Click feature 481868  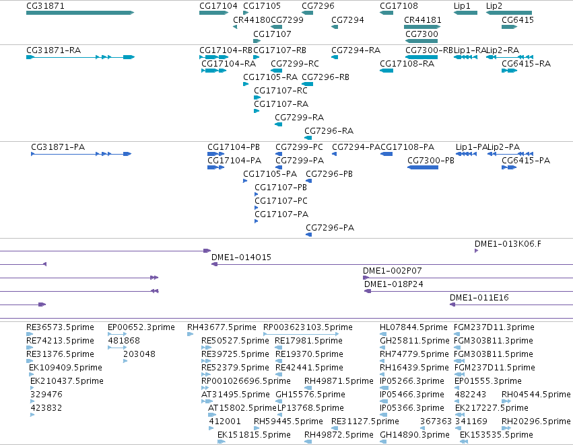pos(117,348)
